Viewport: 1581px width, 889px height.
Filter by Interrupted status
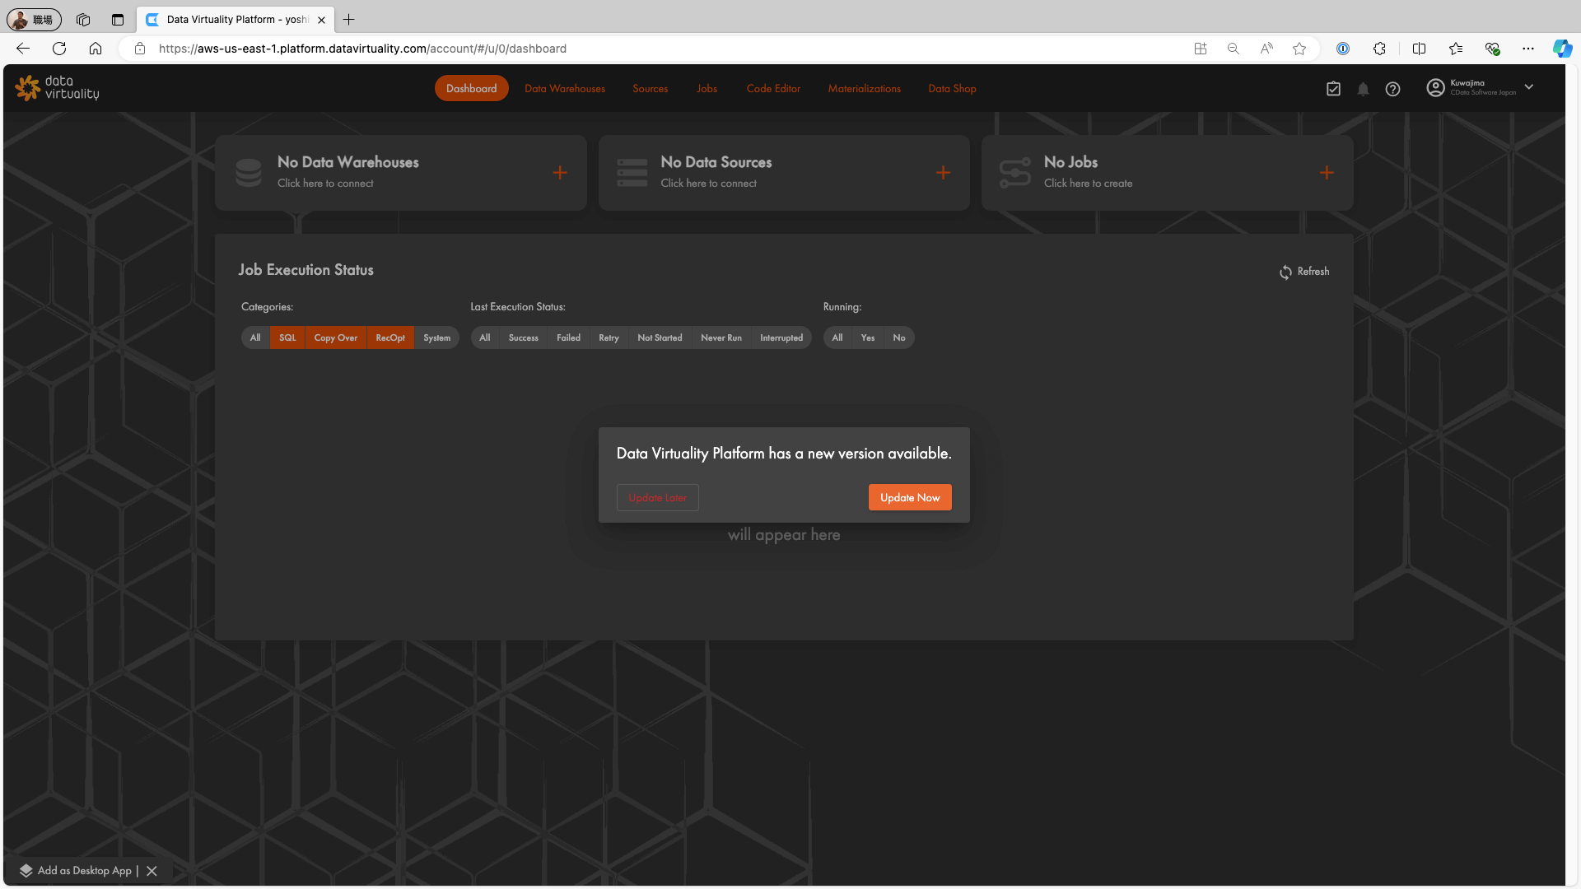click(x=781, y=337)
